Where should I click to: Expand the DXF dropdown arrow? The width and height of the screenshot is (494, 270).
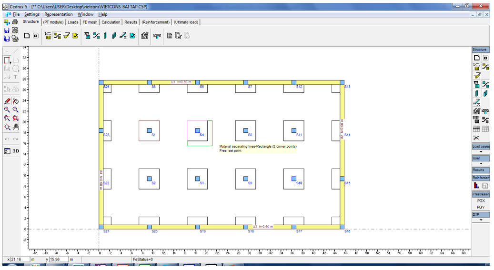tap(481, 220)
